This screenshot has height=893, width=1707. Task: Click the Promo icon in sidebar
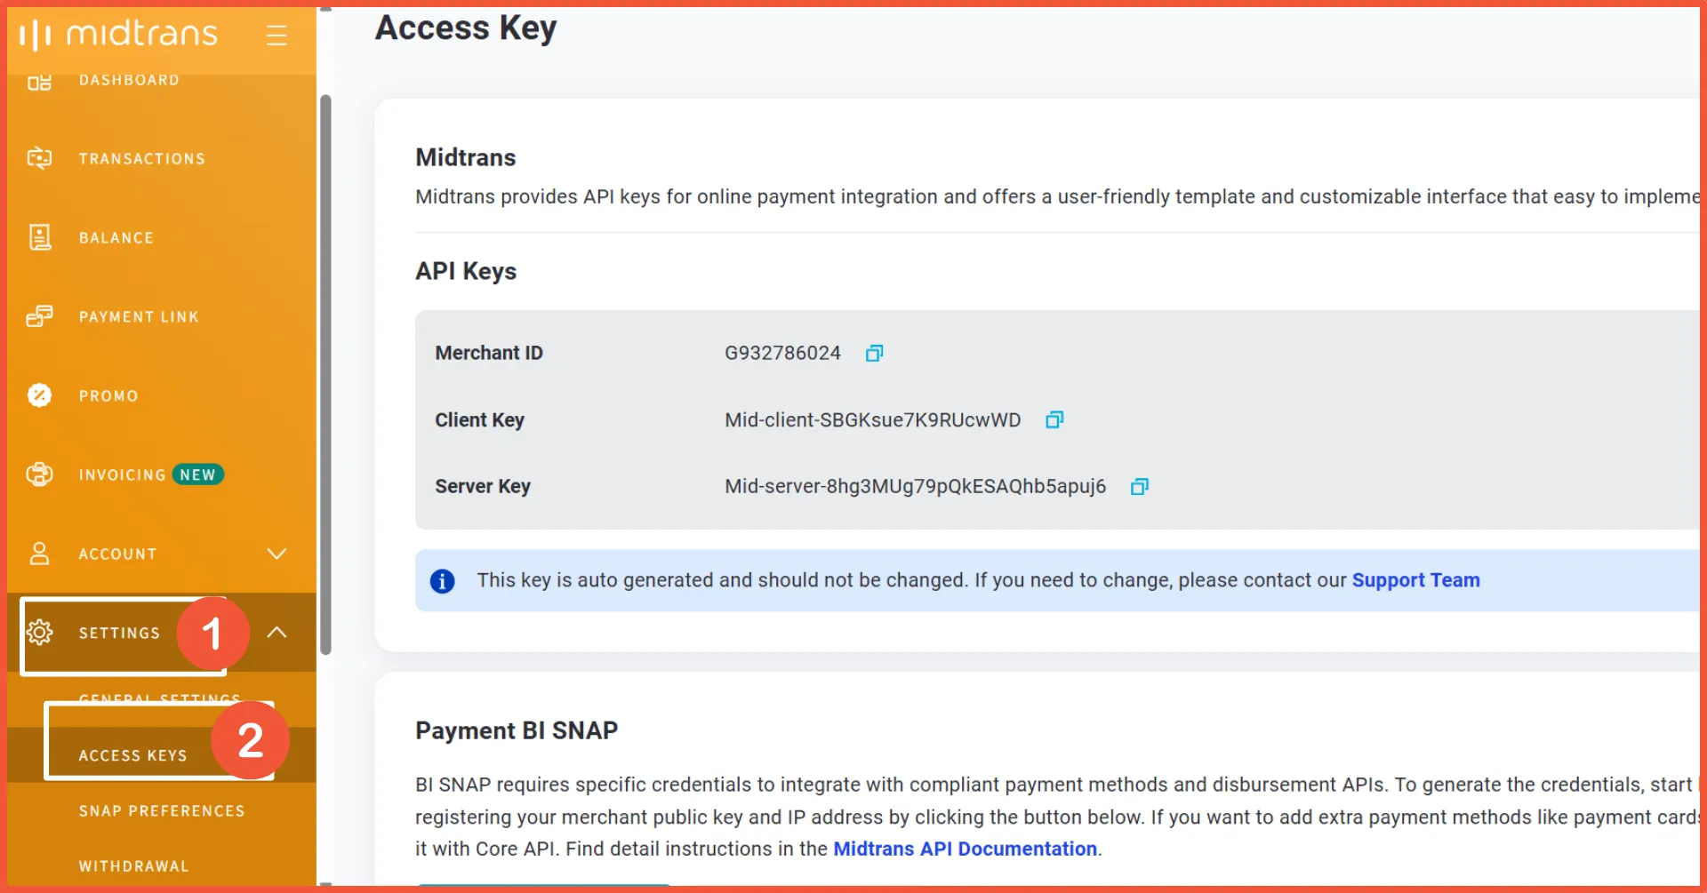pos(40,395)
